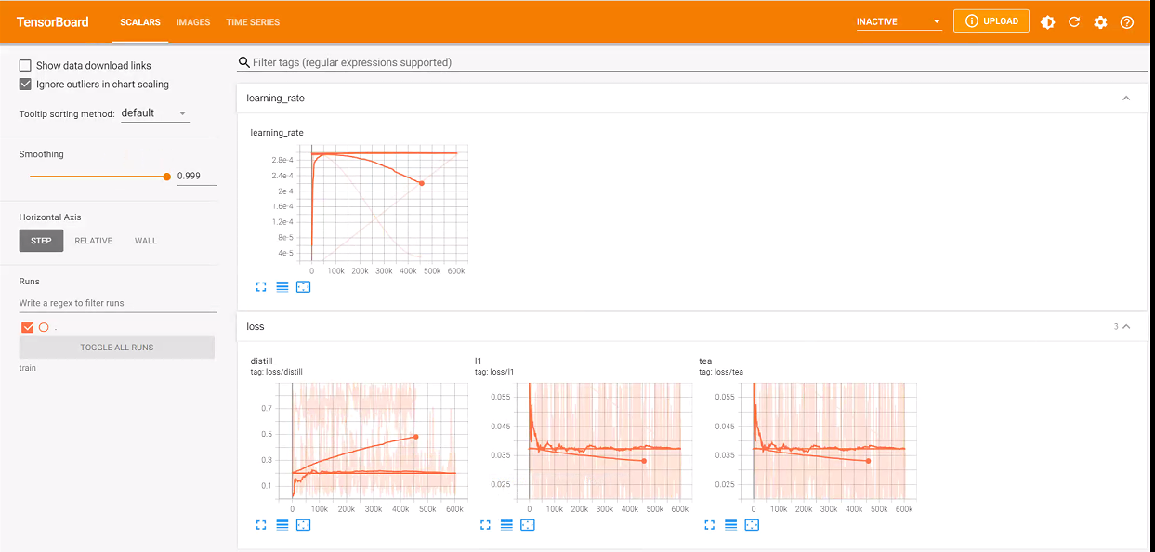Toggle y-axis log scale on tea chart
Viewport: 1155px width, 552px height.
click(x=731, y=525)
